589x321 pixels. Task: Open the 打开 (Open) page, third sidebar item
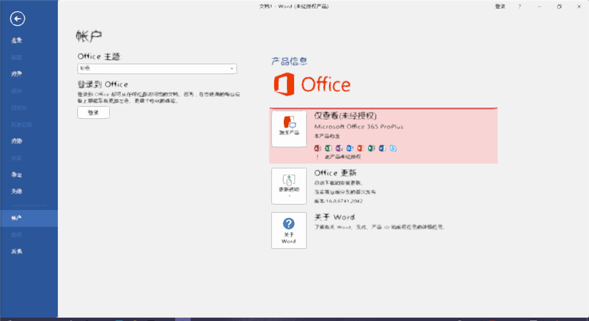(17, 74)
